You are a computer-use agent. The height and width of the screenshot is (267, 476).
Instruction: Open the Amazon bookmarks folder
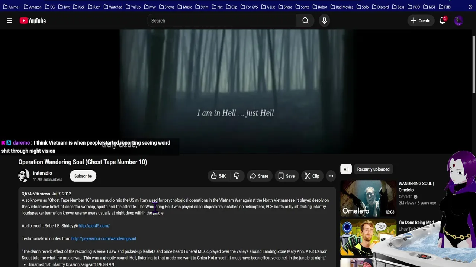pyautogui.click(x=32, y=7)
